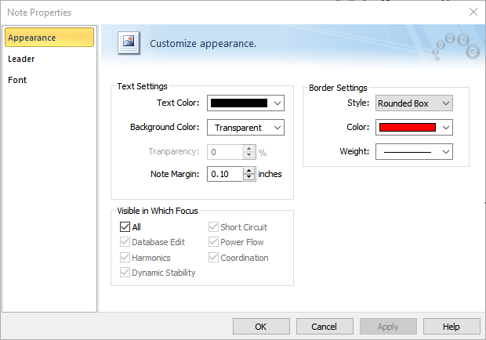Select the Appearance tab in sidebar
The height and width of the screenshot is (340, 486).
tap(49, 38)
